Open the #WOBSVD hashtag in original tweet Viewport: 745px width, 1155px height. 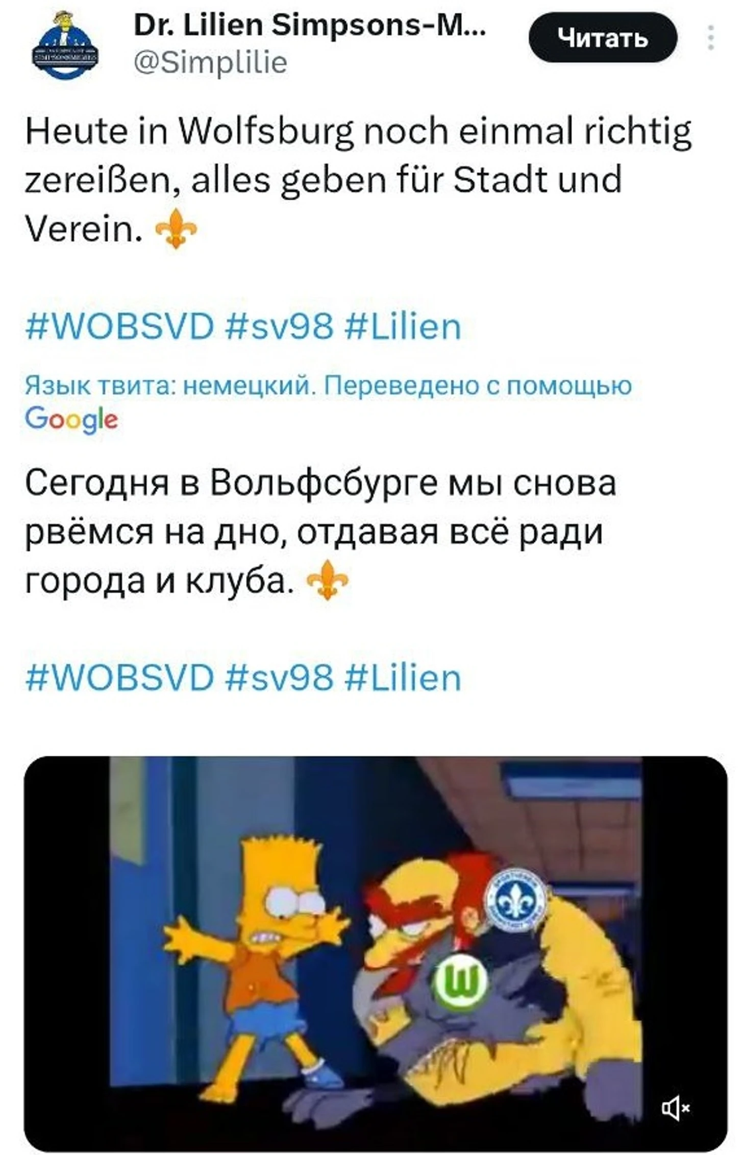119,326
